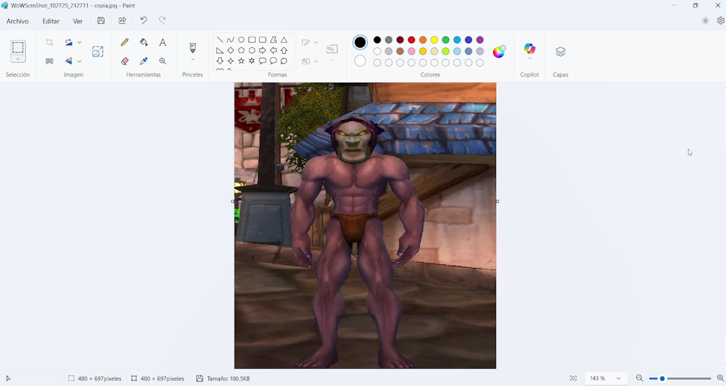Open the Archivo menu

click(x=17, y=21)
